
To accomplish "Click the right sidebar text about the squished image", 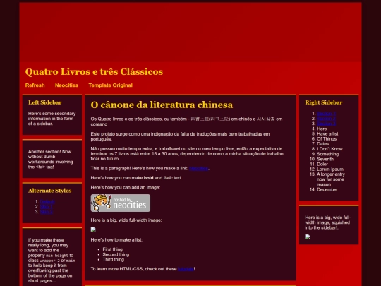I will pos(327,222).
